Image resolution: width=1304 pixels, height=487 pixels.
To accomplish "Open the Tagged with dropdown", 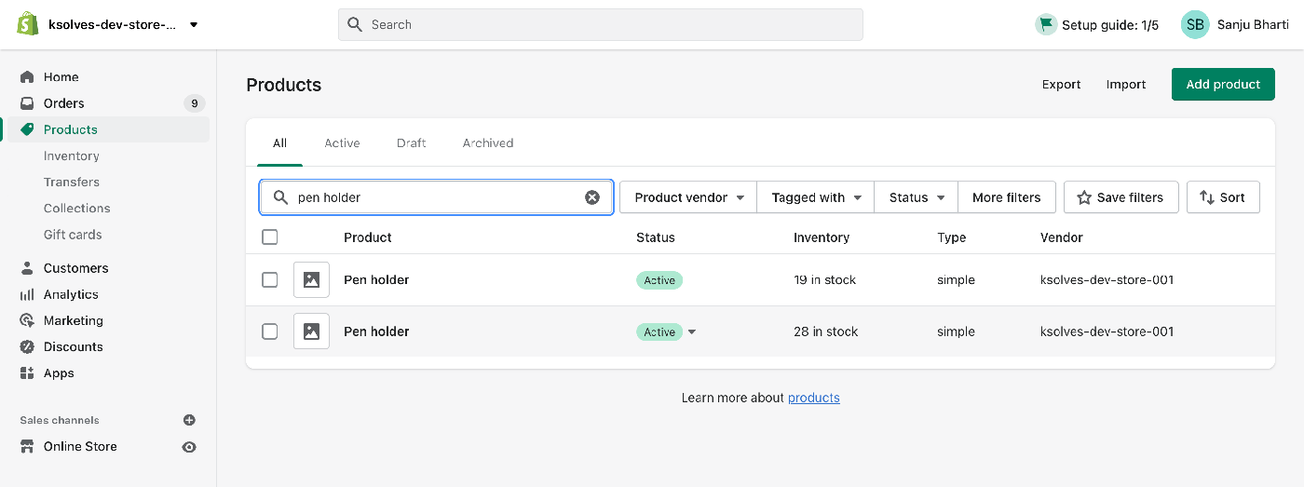I will pyautogui.click(x=816, y=197).
